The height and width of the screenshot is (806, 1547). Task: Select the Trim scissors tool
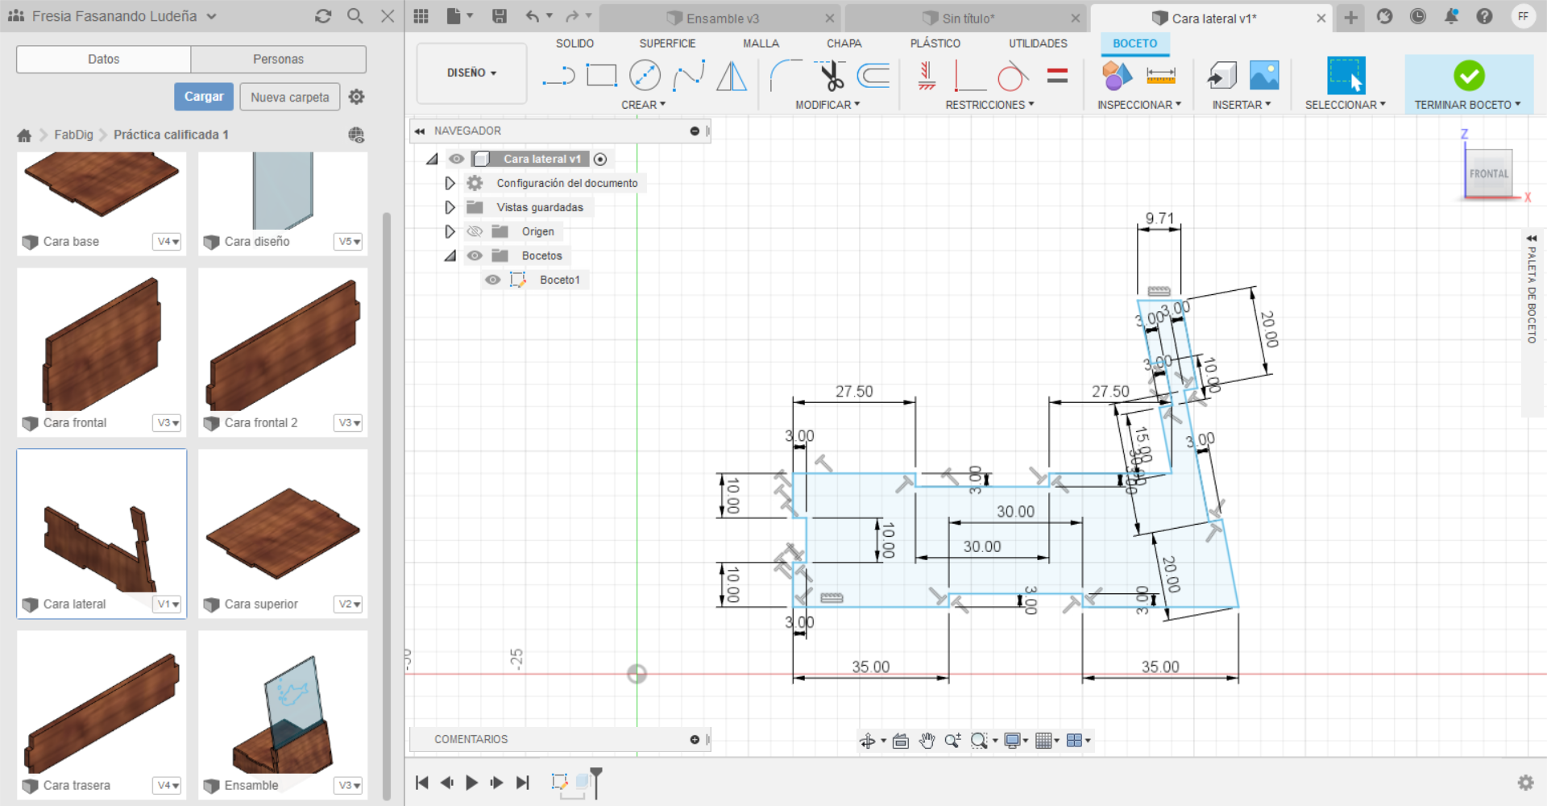(x=831, y=76)
